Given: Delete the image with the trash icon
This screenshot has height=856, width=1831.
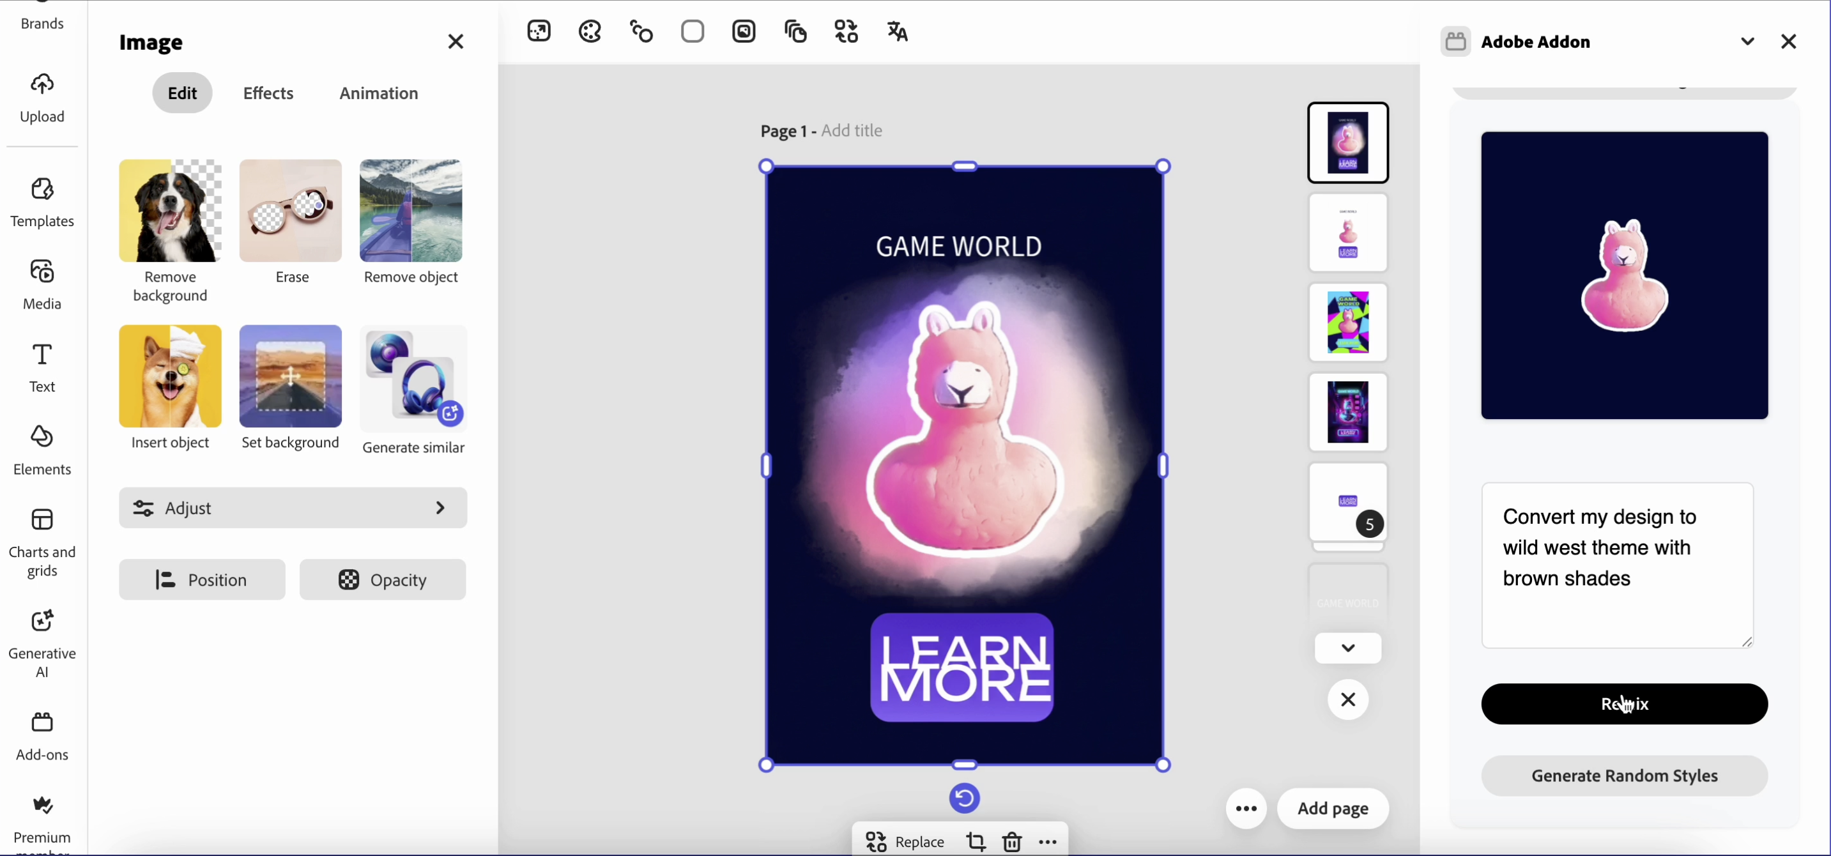Looking at the screenshot, I should tap(1012, 842).
